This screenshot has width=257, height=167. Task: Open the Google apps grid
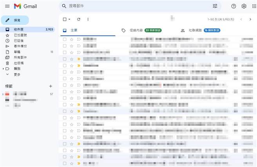pyautogui.click(x=254, y=6)
